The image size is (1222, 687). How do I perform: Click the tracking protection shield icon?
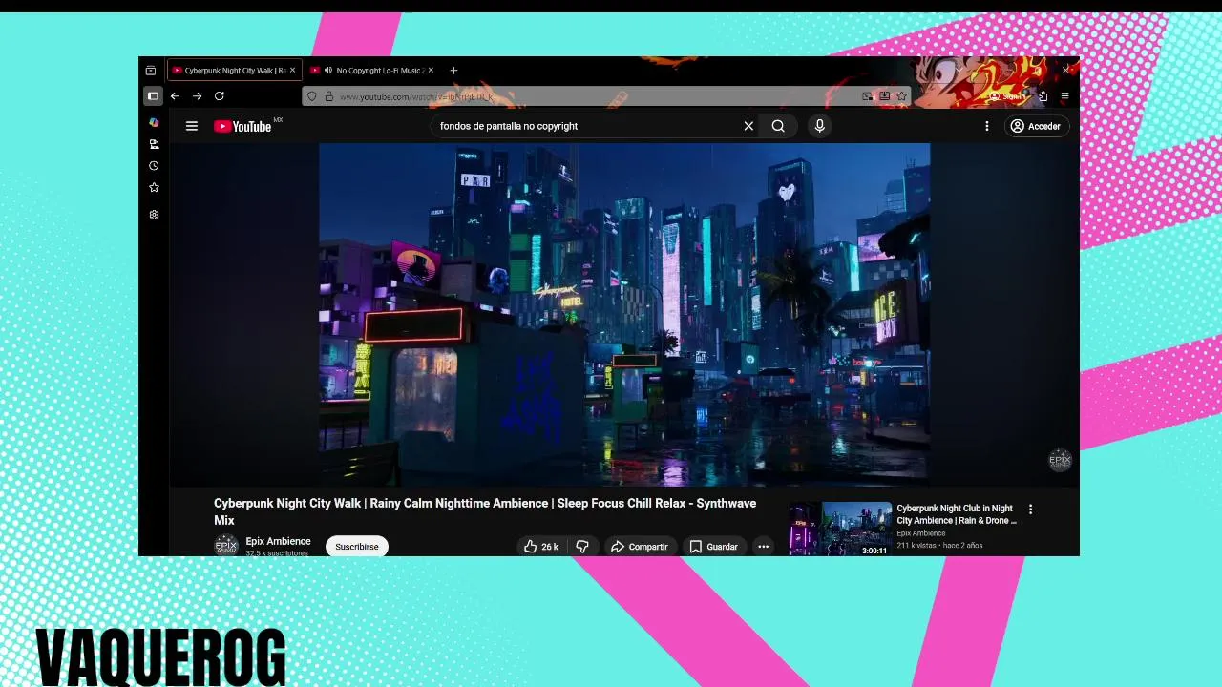(312, 96)
